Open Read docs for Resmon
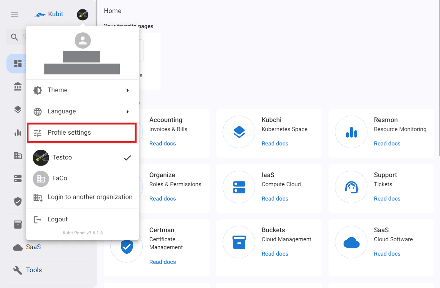Viewport: 440px width, 288px height. tap(387, 144)
